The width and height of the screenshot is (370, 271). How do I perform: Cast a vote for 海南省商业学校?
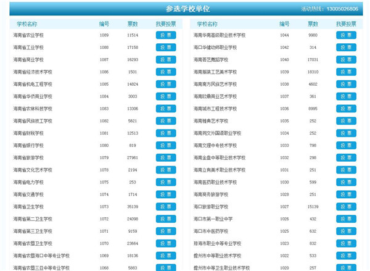(166, 60)
